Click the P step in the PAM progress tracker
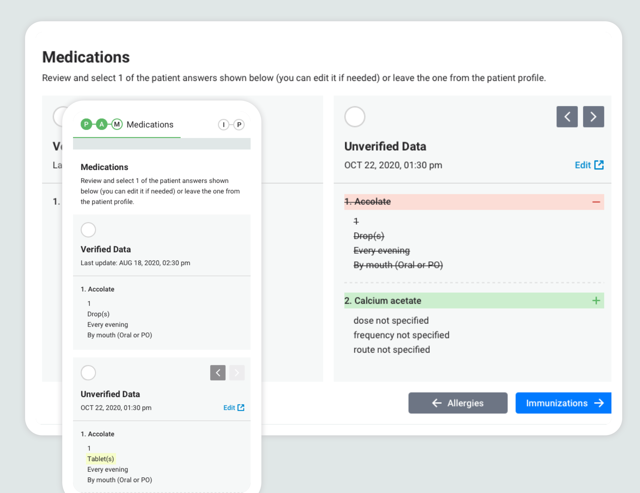Viewport: 640px width, 493px height. pyautogui.click(x=86, y=124)
